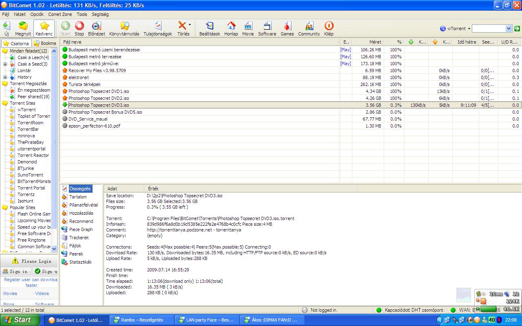Screen dimensions: 522x326
Task: Open the Nézet menu
Action: [x=20, y=14]
